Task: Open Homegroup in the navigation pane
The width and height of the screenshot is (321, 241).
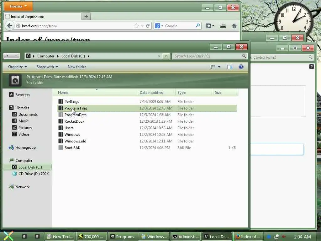Action: point(25,147)
